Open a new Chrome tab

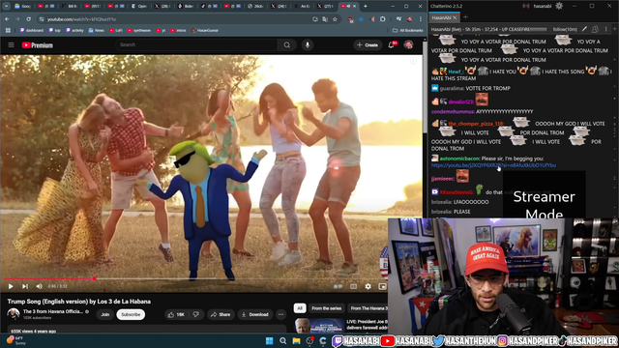tap(366, 7)
